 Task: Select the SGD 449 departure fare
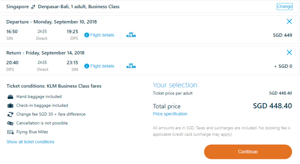click(x=282, y=35)
